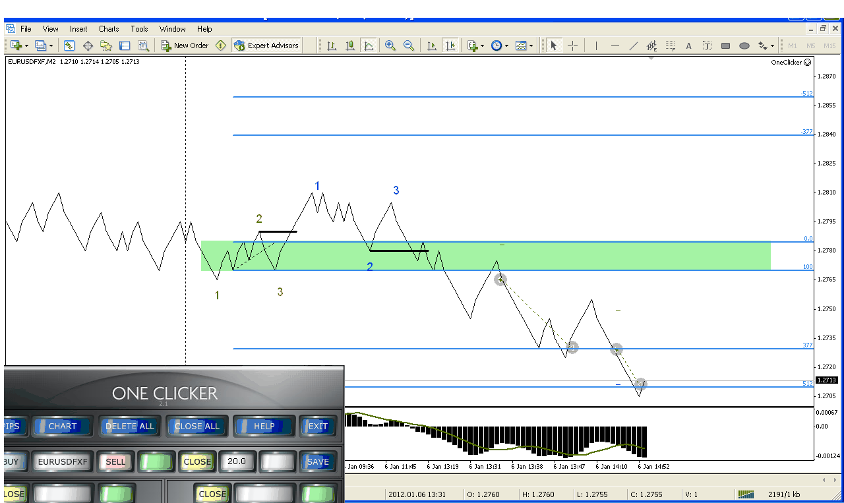
Task: Open the Market Watch window icon
Action: [x=69, y=45]
